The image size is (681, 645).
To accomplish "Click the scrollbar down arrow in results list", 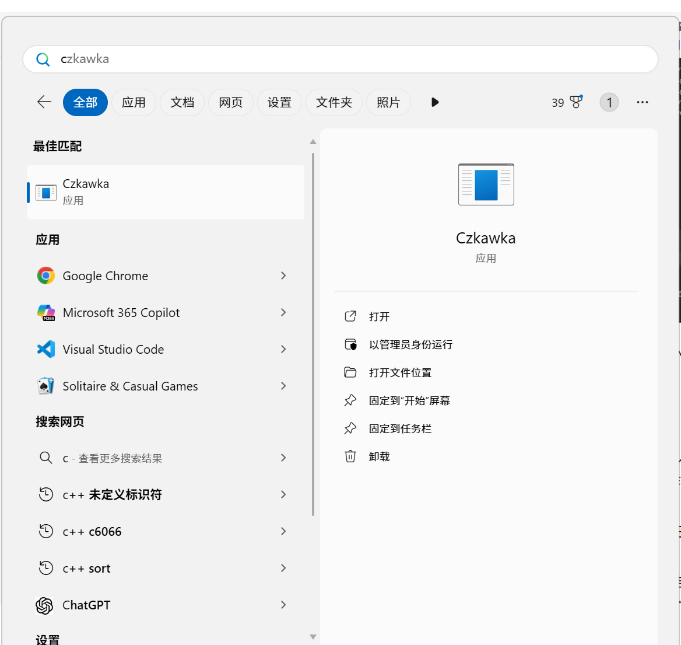I will (313, 637).
